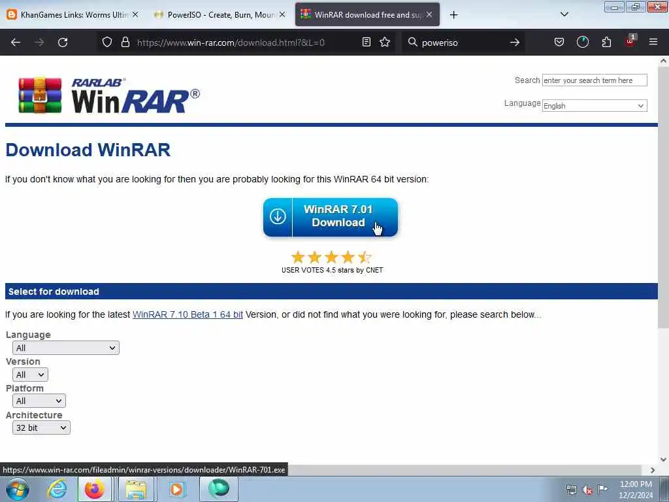Click the scroll up arrow
Viewport: 669px width, 502px height.
tap(663, 61)
